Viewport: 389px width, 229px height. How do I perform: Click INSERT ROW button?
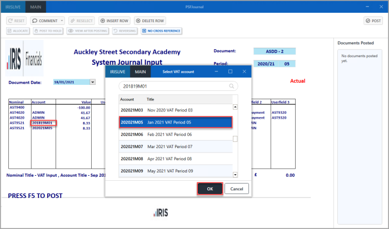tap(114, 21)
